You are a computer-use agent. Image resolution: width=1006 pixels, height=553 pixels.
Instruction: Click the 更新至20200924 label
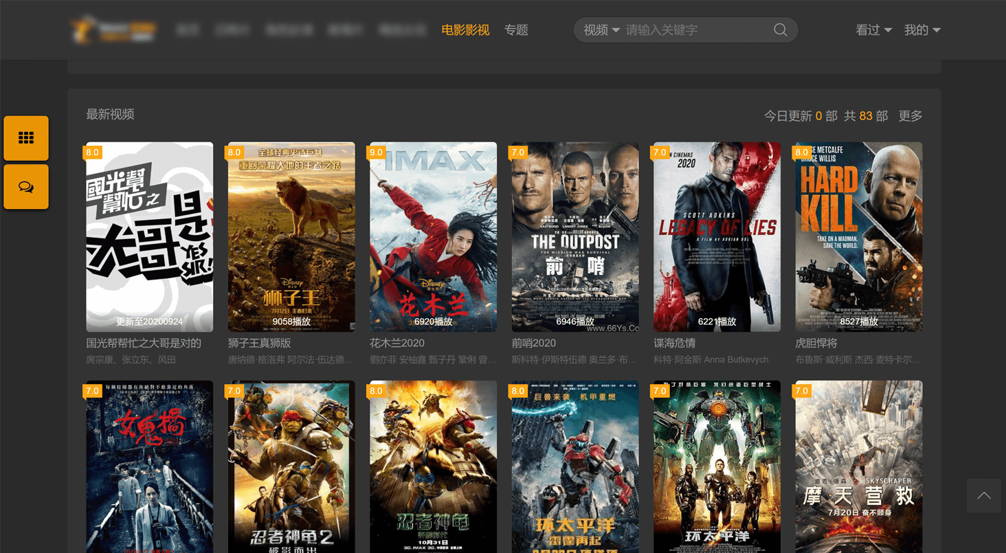[x=149, y=321]
